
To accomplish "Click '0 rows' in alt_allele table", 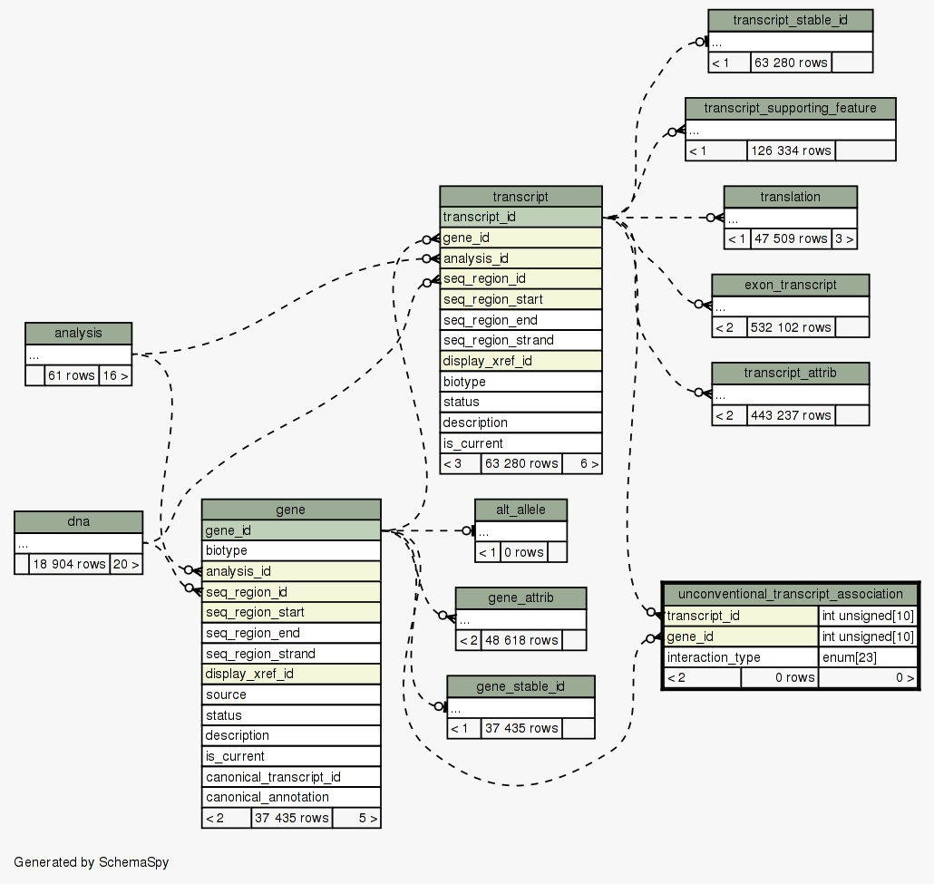I will click(523, 552).
